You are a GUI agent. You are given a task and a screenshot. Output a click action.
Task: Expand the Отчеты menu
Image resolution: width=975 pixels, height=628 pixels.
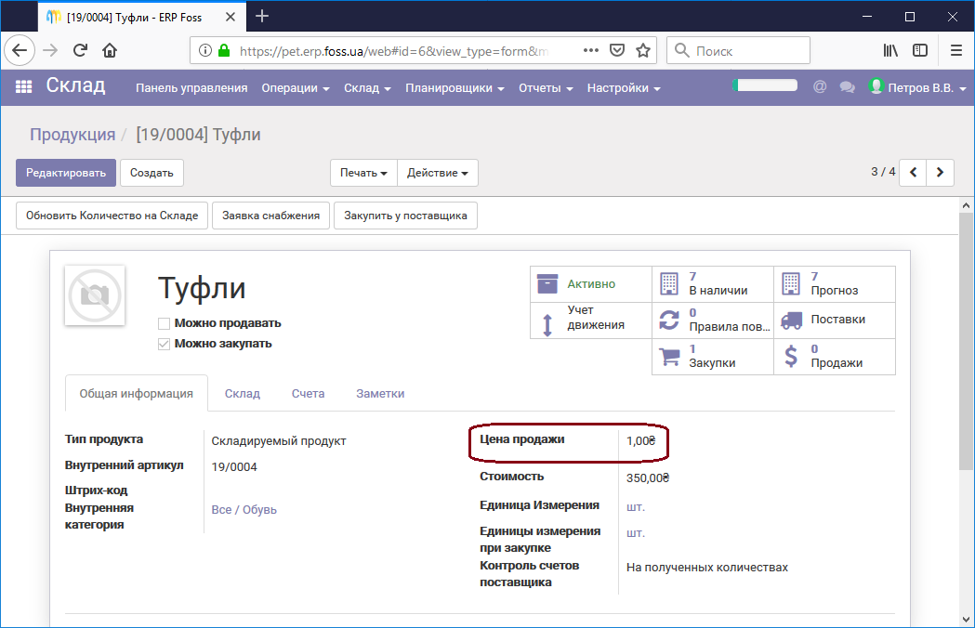click(x=546, y=88)
